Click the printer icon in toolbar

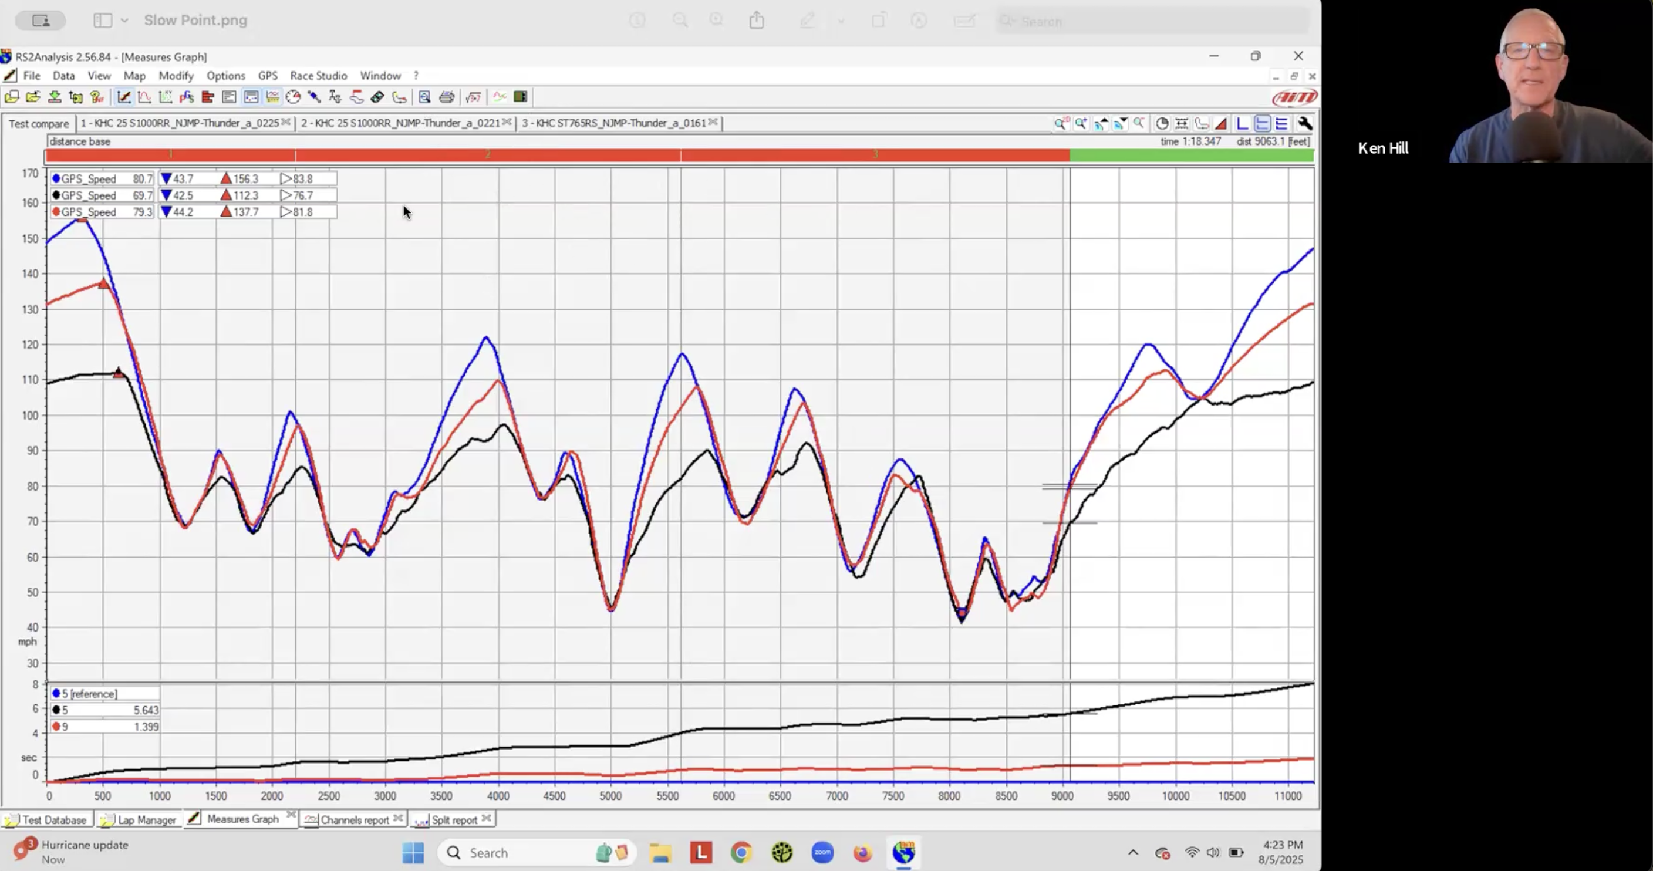coord(447,97)
